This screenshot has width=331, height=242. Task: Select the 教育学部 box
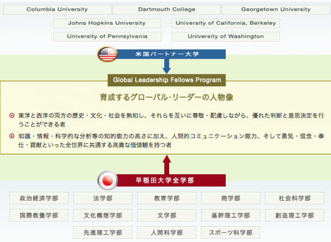[167, 198]
